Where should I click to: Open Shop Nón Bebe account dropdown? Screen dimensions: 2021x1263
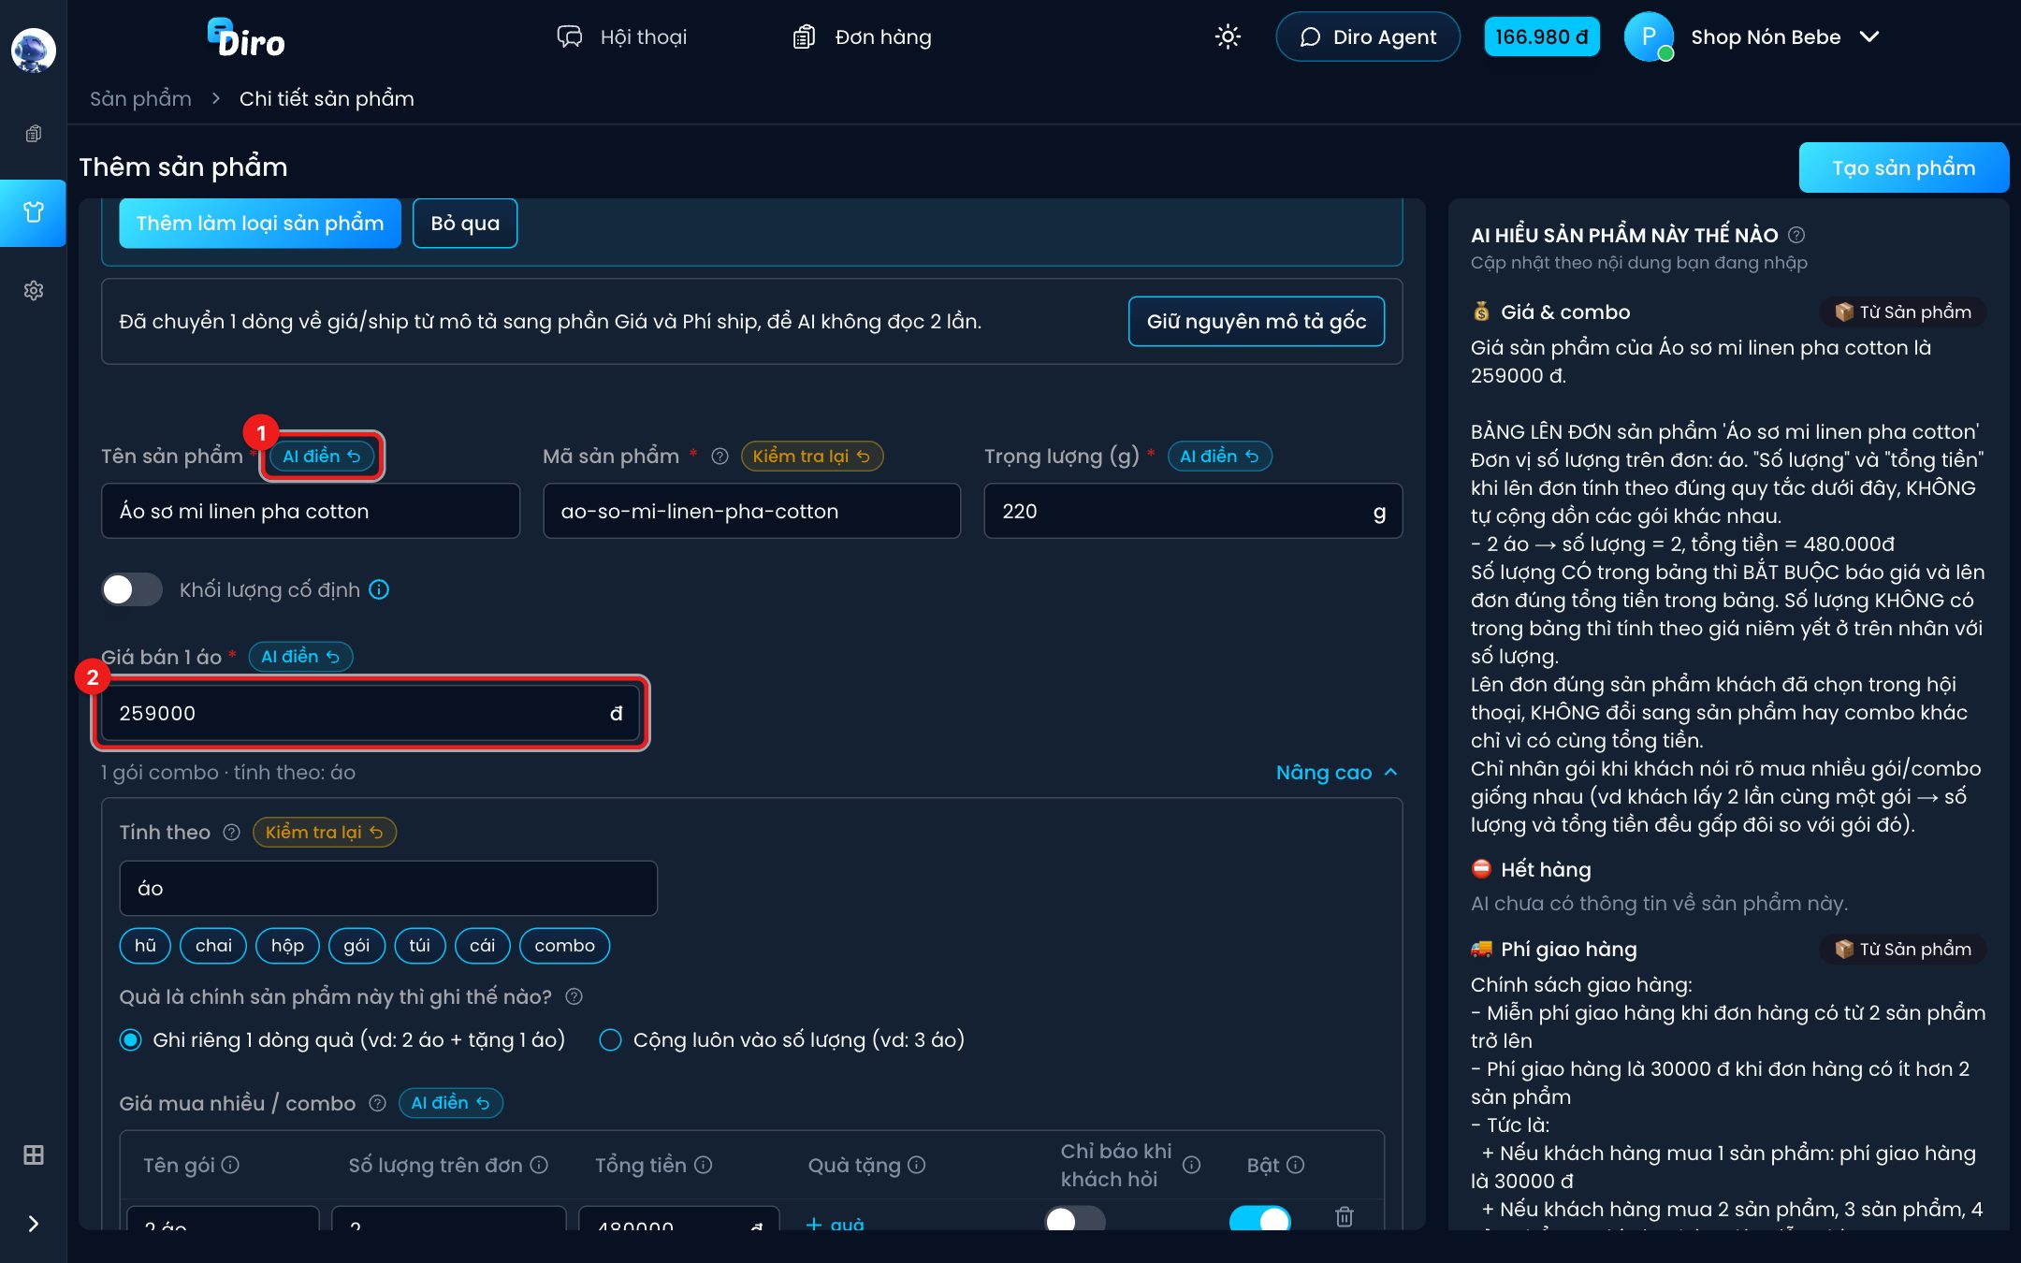tap(1752, 37)
